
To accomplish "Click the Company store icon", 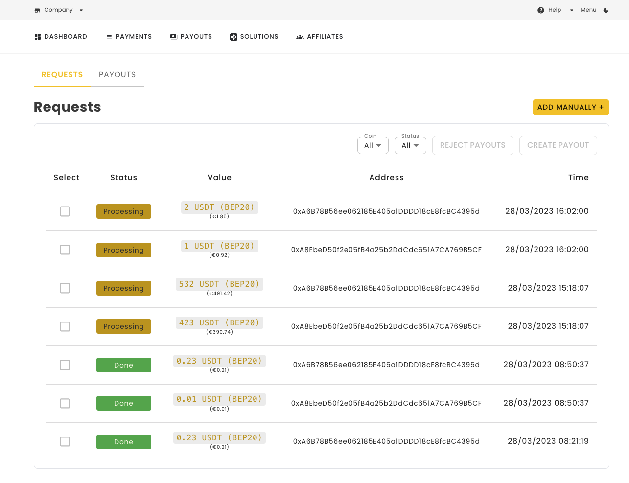I will coord(37,10).
